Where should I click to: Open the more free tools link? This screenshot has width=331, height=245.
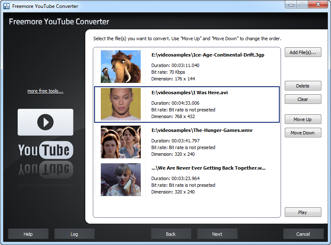[x=45, y=91]
